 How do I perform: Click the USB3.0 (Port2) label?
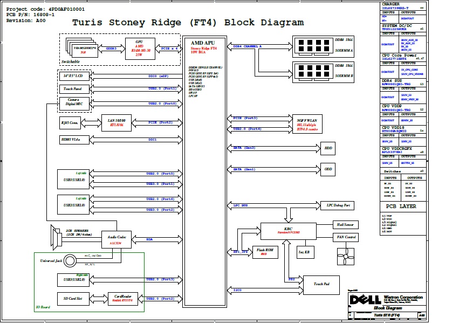(160, 210)
